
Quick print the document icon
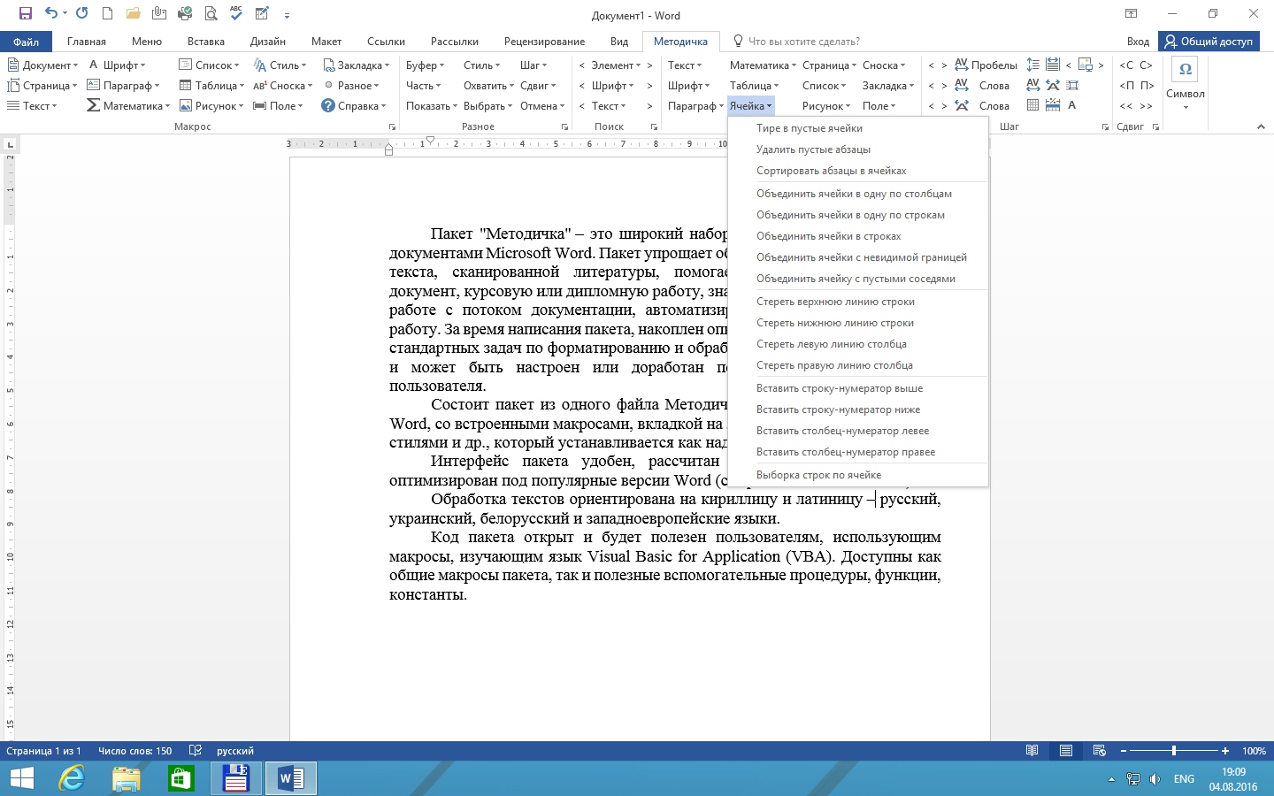pos(185,14)
